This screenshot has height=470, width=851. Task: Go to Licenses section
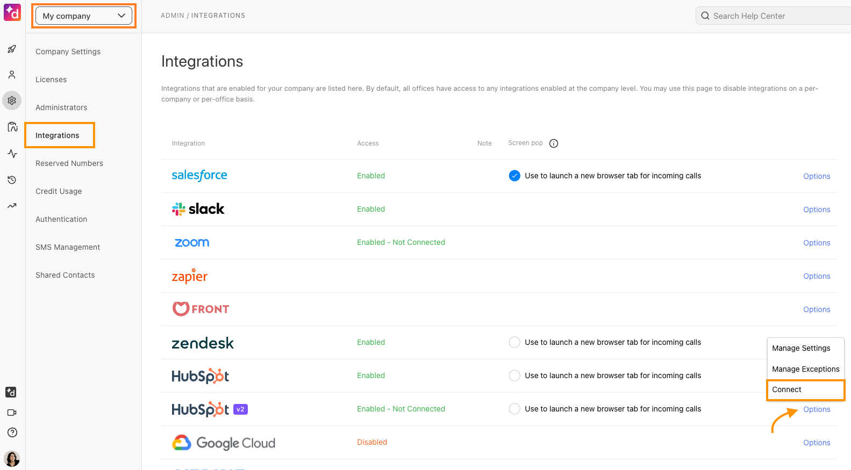[51, 79]
